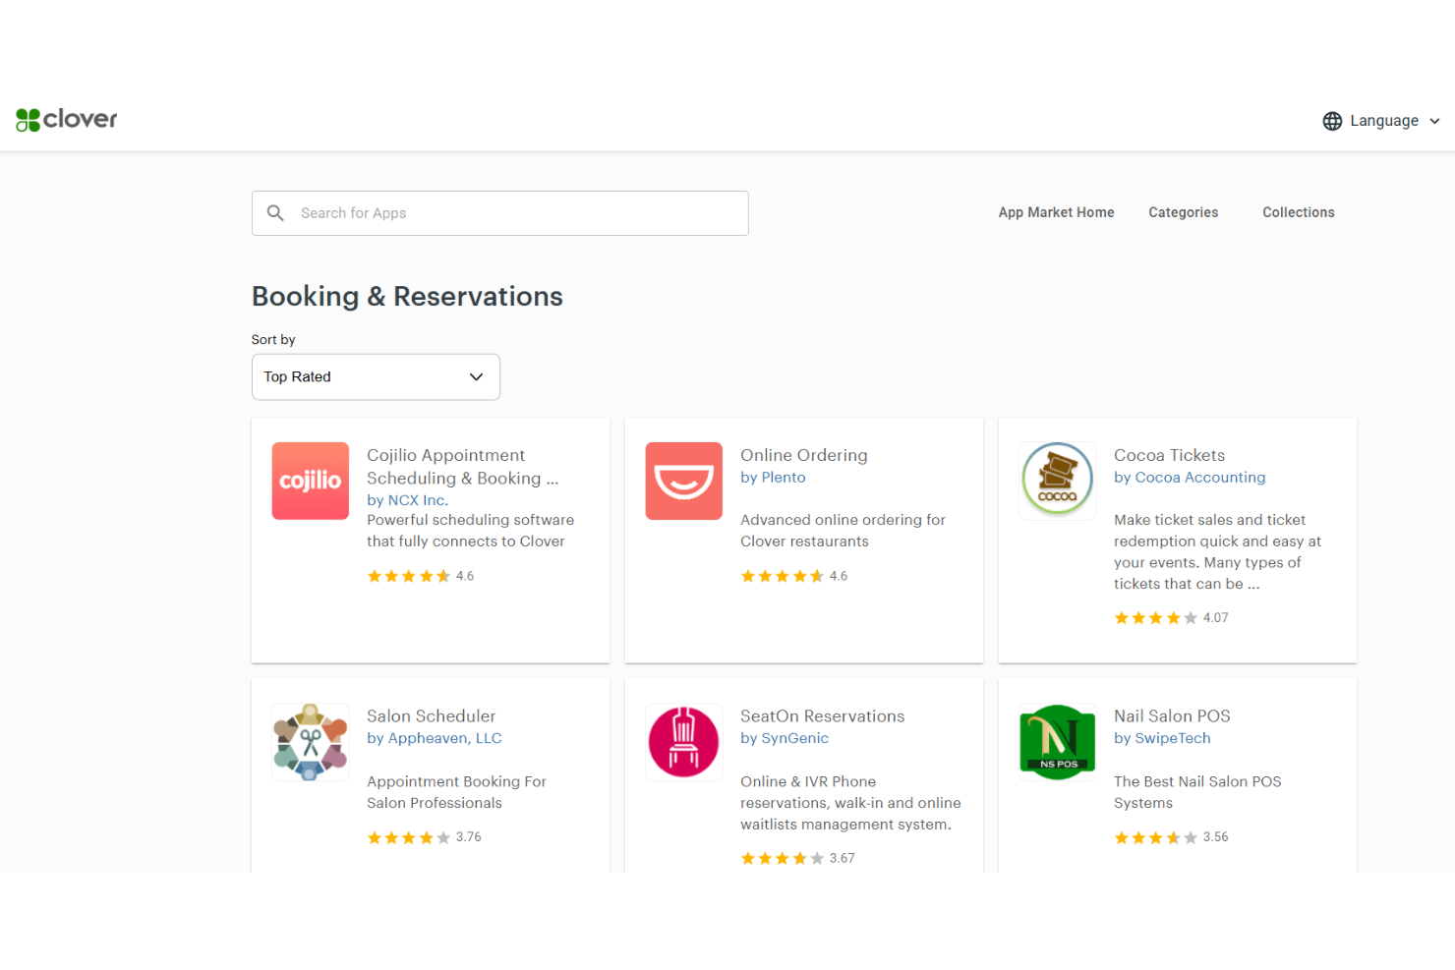The width and height of the screenshot is (1455, 970).
Task: Click 'Advanced online ordering for Clover restaurants' text
Action: pyautogui.click(x=843, y=531)
